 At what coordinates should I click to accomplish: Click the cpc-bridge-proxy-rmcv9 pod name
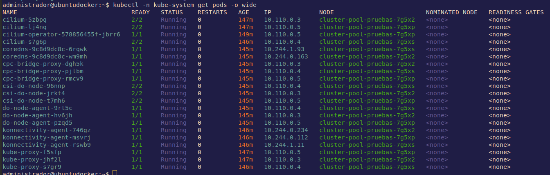coord(43,79)
